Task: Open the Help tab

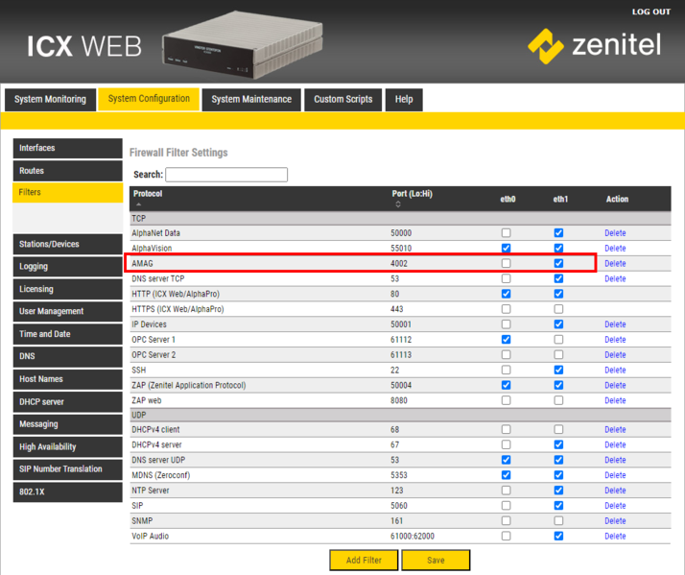Action: coord(404,99)
